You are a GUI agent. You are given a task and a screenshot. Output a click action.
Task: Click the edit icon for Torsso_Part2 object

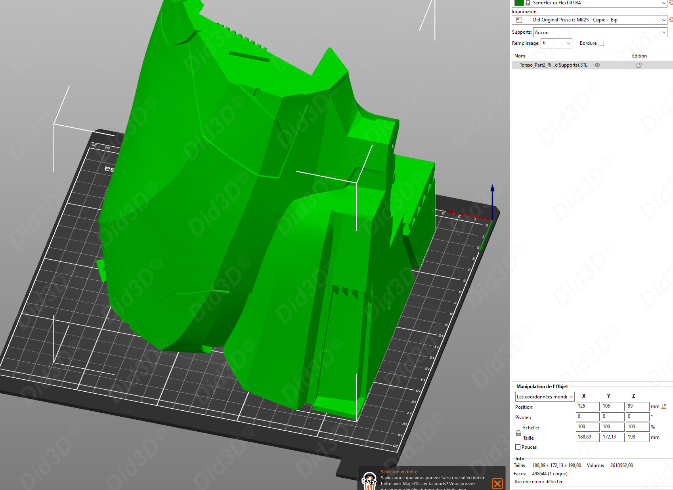click(639, 65)
